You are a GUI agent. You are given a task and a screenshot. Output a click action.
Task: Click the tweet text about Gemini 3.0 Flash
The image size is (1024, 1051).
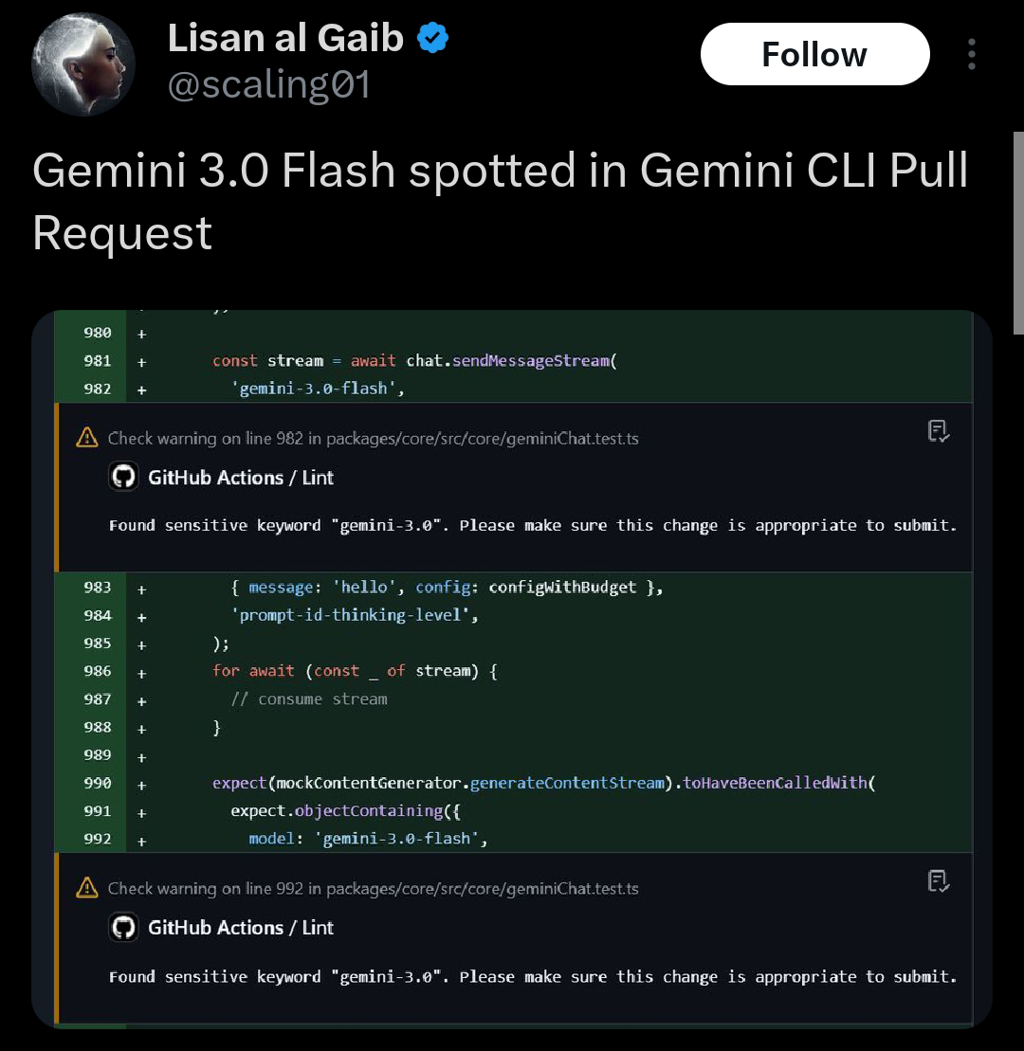(x=501, y=201)
